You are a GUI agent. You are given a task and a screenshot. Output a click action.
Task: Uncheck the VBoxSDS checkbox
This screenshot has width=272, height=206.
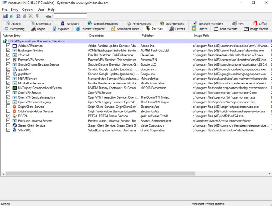click(8, 130)
